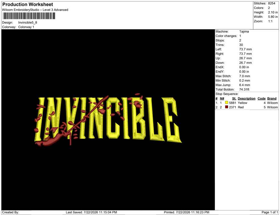Click the 'Stops:' label
Image resolution: width=280 pixels, height=215 pixels.
pyautogui.click(x=220, y=40)
